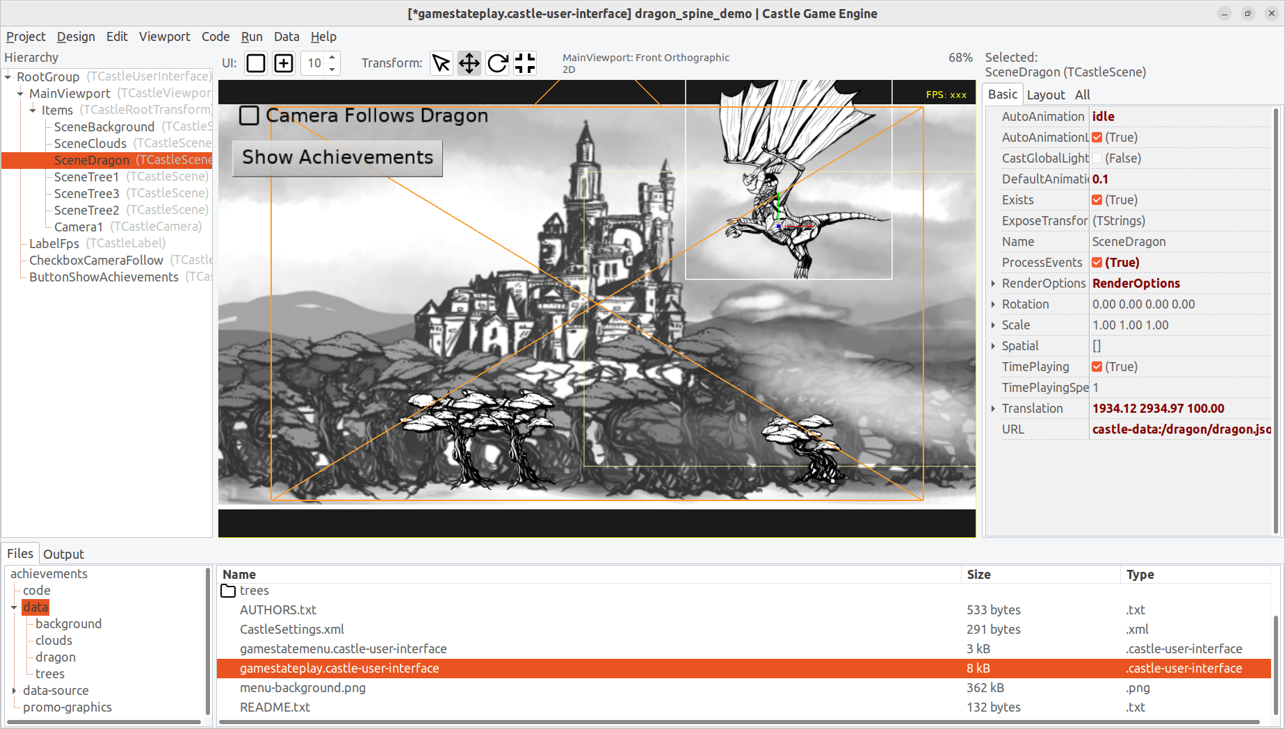Open the trees folder icon in Files panel
The image size is (1285, 729).
(228, 590)
